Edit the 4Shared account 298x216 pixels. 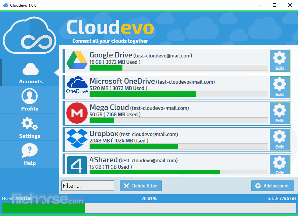[x=280, y=165]
